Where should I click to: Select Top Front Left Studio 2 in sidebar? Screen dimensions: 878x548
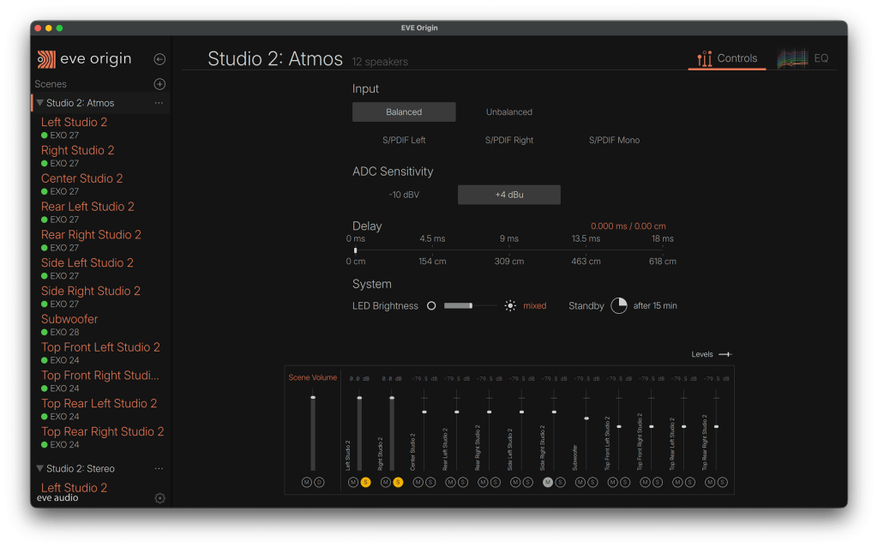coord(100,347)
